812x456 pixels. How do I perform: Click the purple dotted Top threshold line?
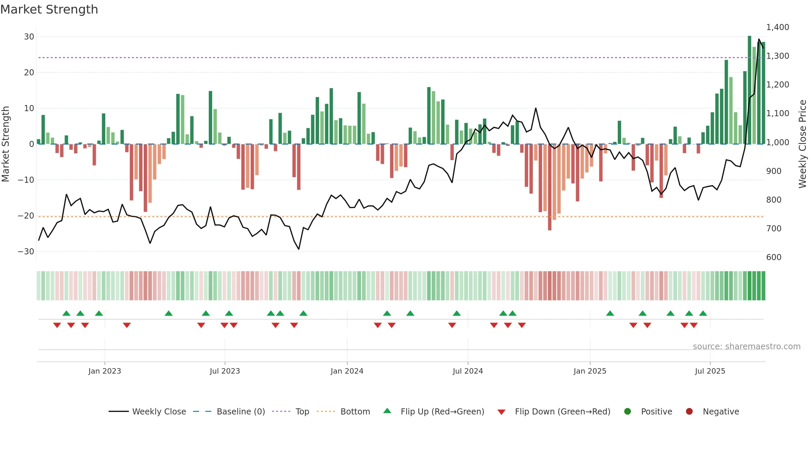(401, 57)
